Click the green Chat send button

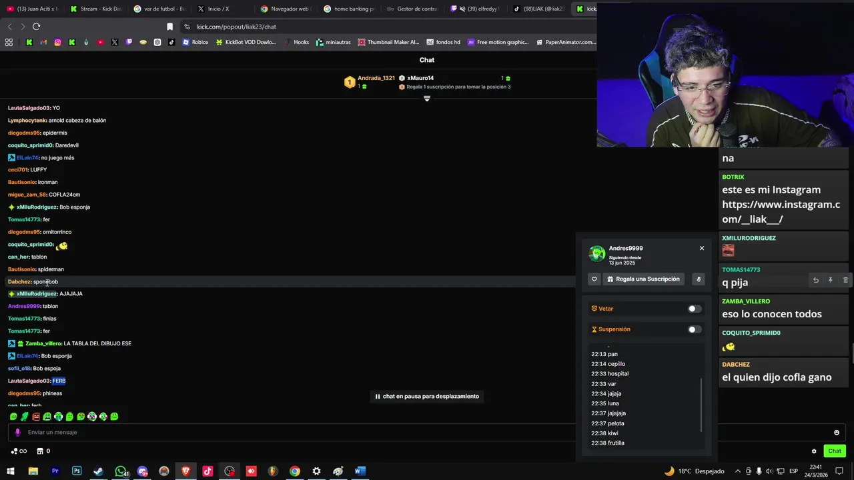point(835,451)
